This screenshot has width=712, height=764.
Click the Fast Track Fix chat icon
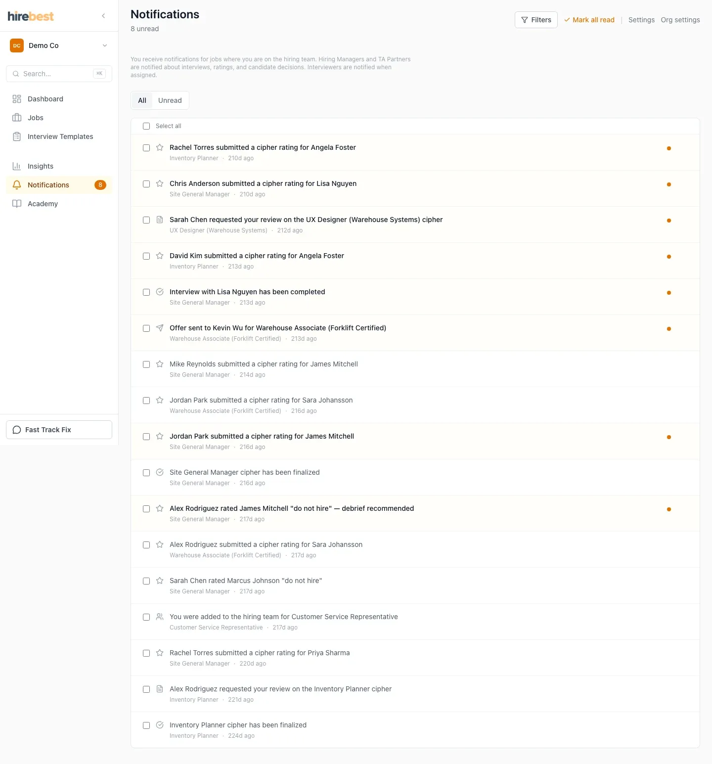[x=17, y=430]
